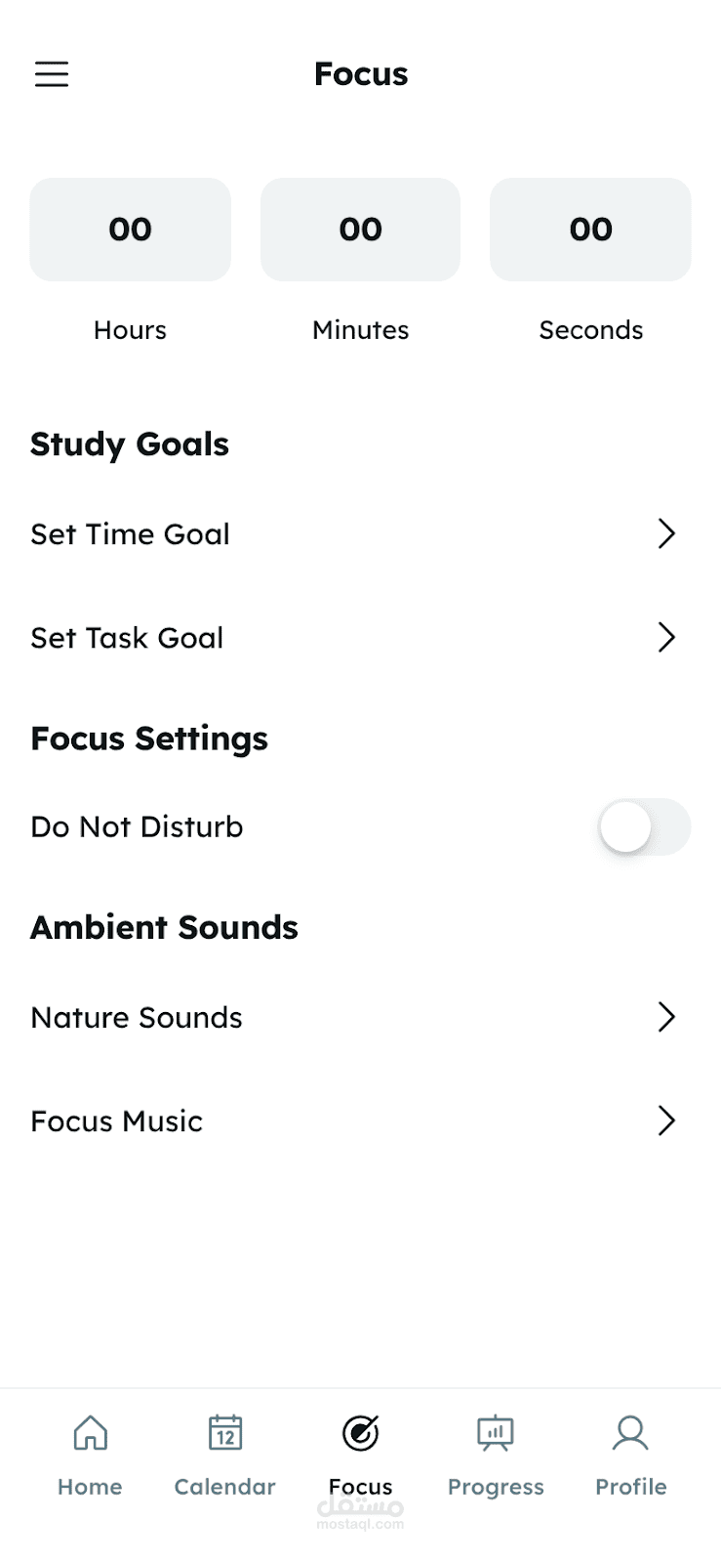Switch to the Progress tab label
The height and width of the screenshot is (1563, 721).
496,1487
